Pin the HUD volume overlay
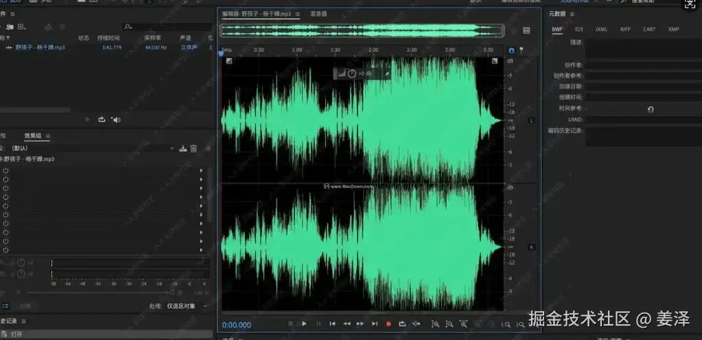The width and height of the screenshot is (702, 340). tap(386, 74)
